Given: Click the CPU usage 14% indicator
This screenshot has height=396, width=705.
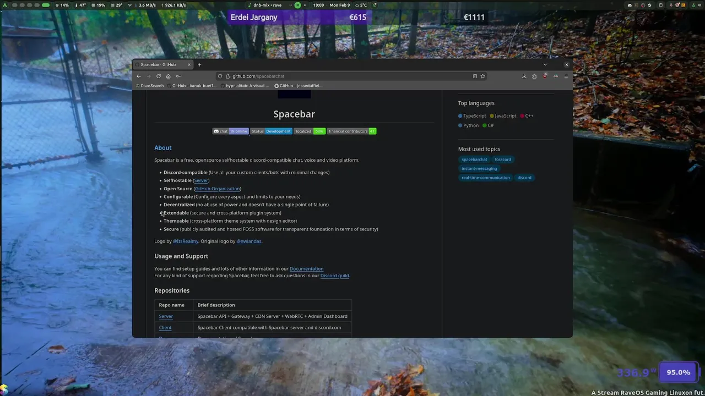Looking at the screenshot, I should click(x=62, y=5).
